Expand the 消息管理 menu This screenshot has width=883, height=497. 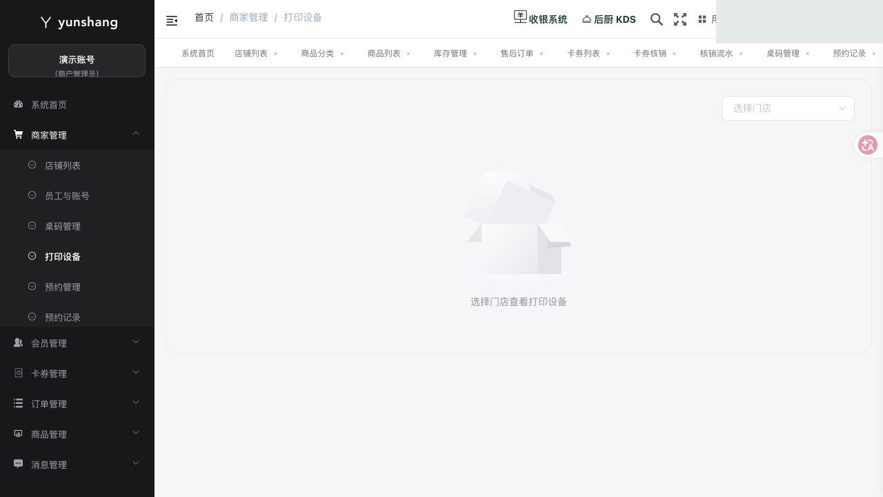(x=77, y=465)
